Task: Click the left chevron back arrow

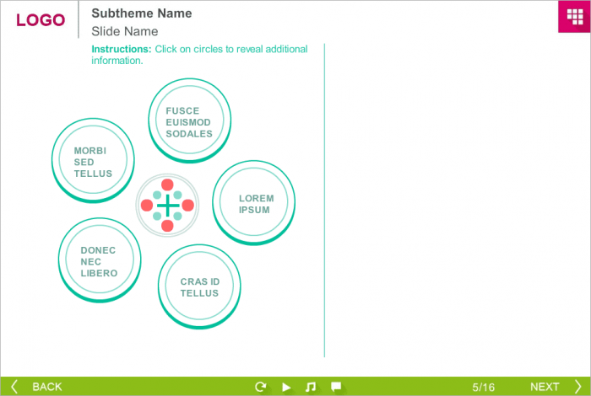Action: (x=14, y=387)
